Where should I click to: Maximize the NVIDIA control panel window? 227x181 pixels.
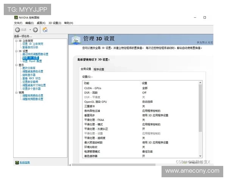pos(205,17)
